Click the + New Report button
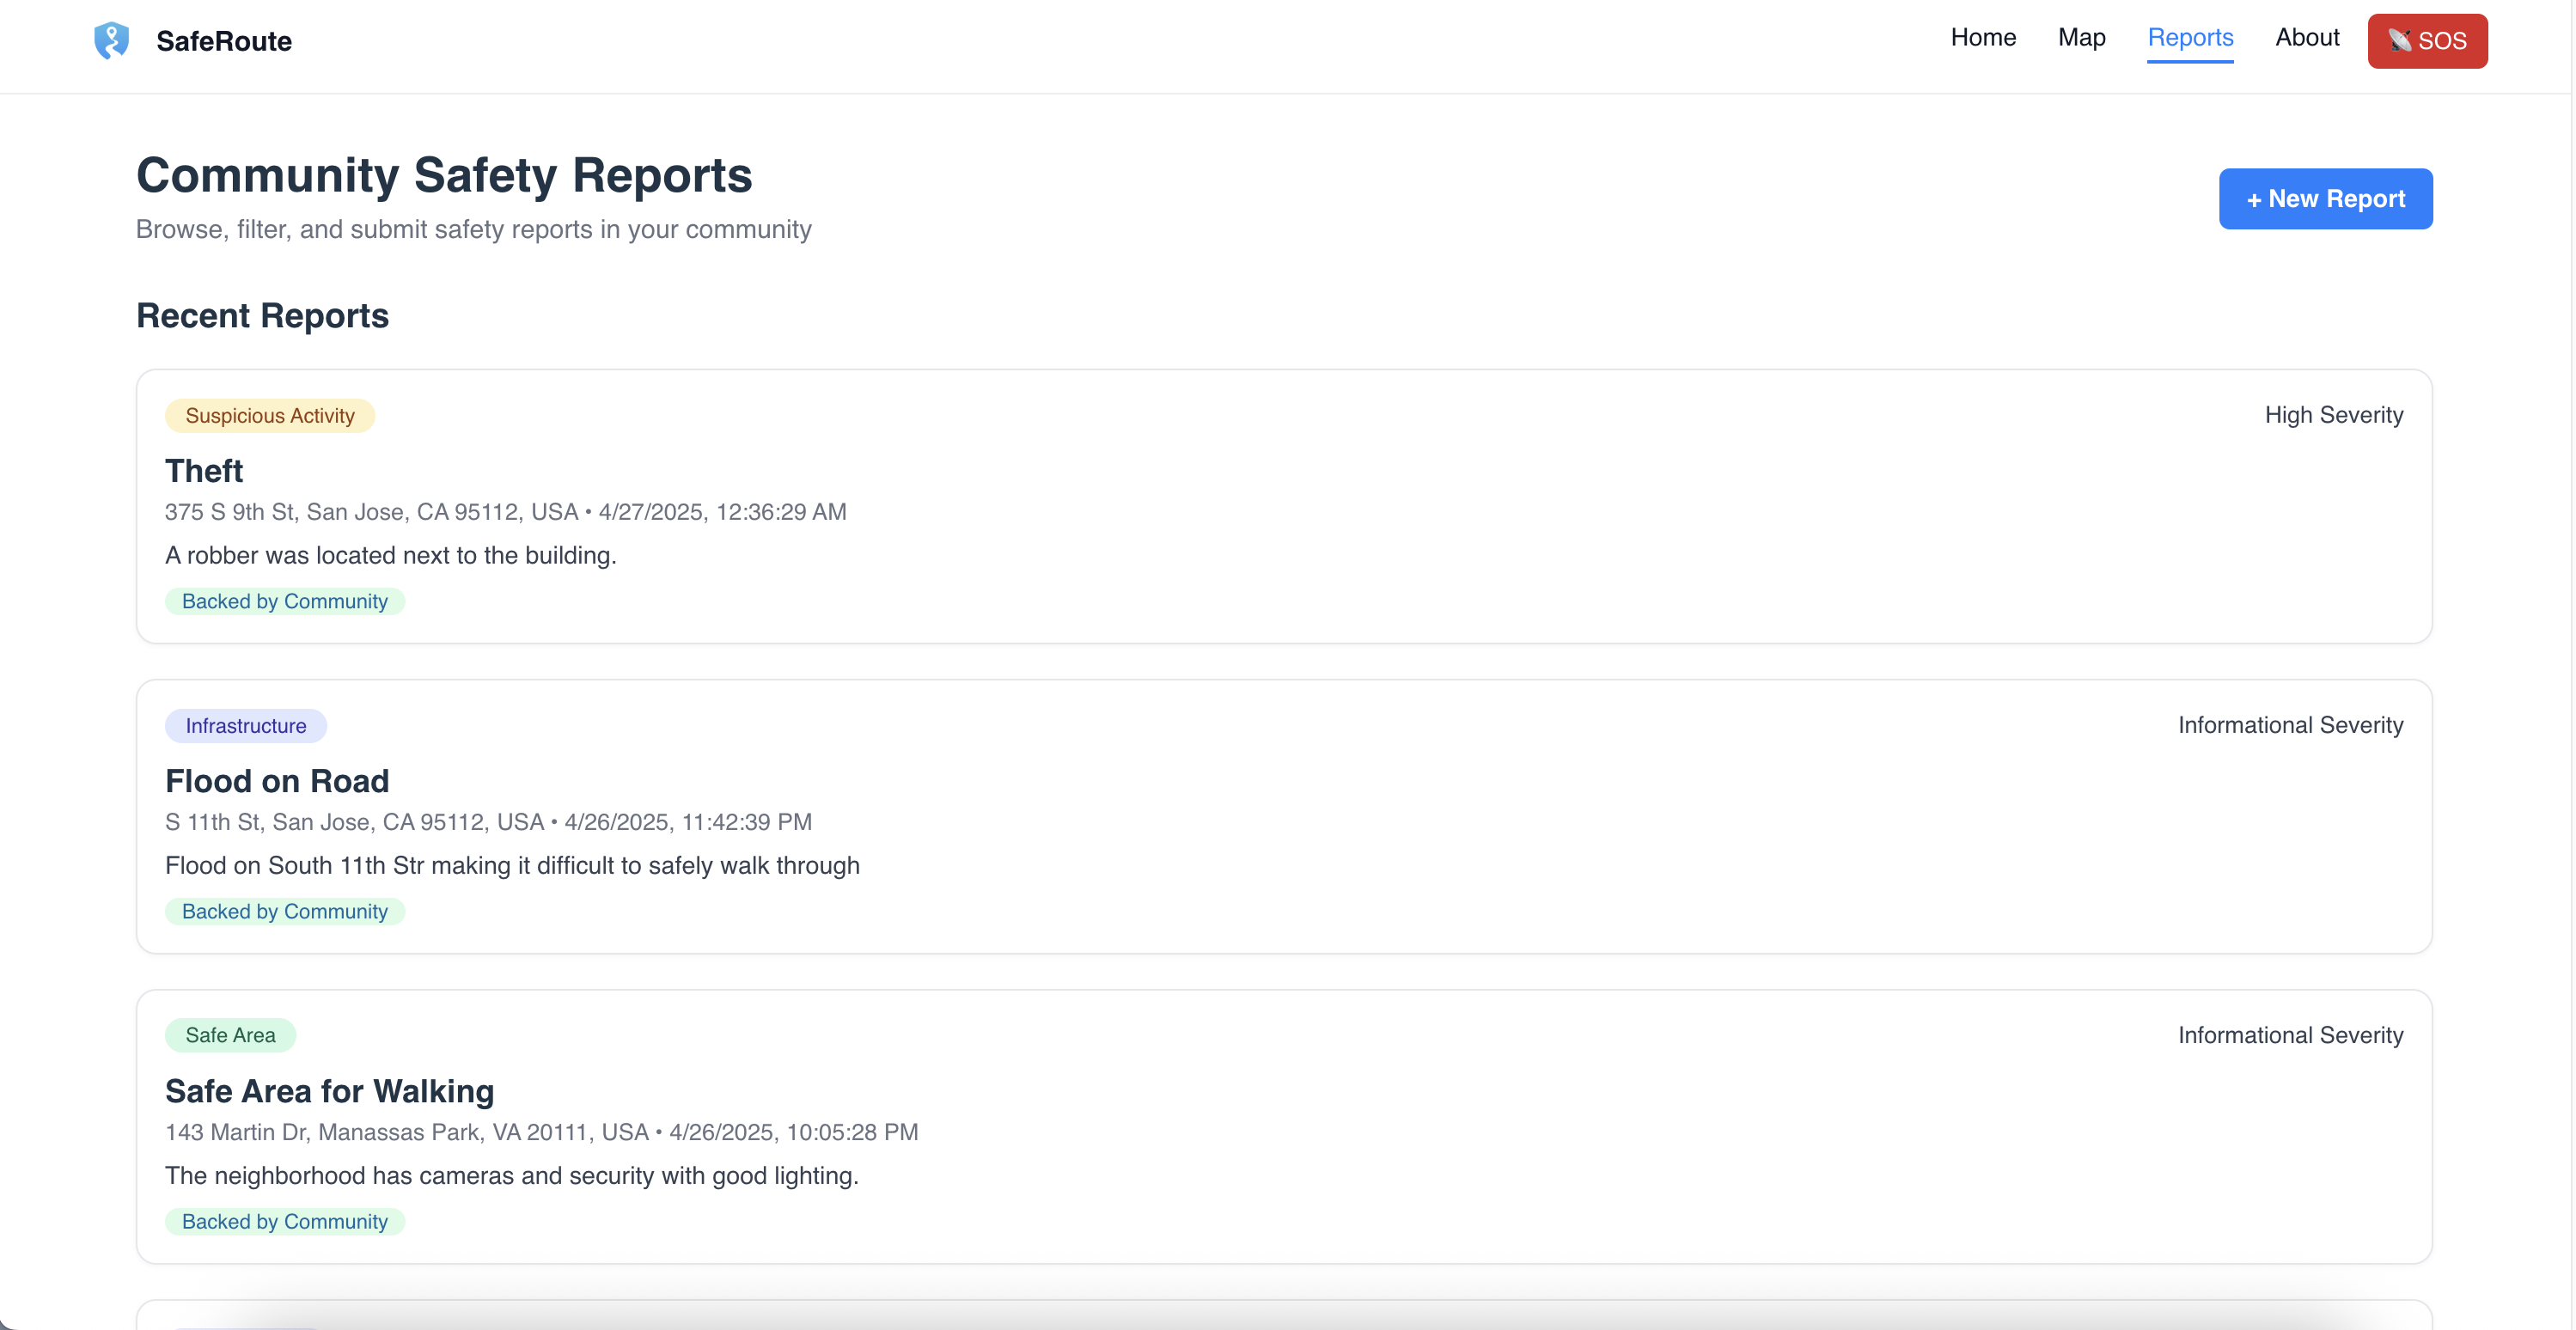The width and height of the screenshot is (2576, 1330). pyautogui.click(x=2325, y=198)
